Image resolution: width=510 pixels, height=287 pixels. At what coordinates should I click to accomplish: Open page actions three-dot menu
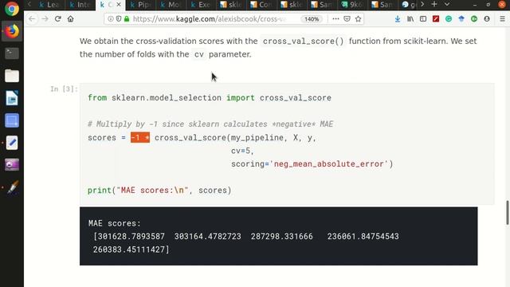click(x=335, y=19)
